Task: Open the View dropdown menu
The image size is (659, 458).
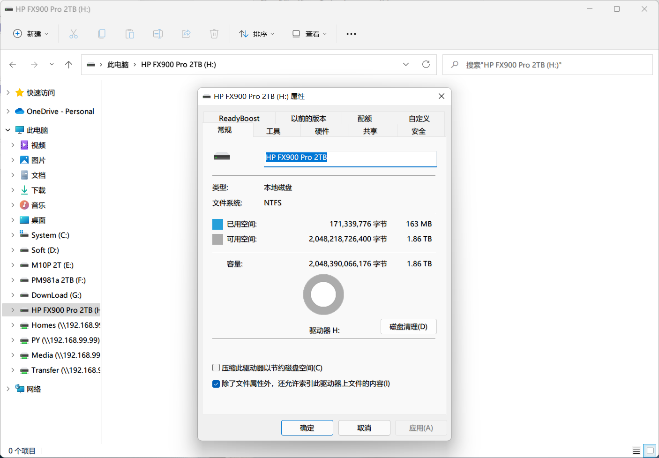Action: (x=309, y=34)
